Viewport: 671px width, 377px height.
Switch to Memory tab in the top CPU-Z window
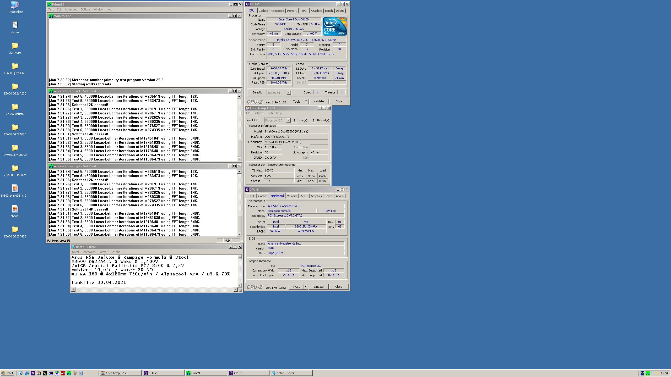[292, 11]
